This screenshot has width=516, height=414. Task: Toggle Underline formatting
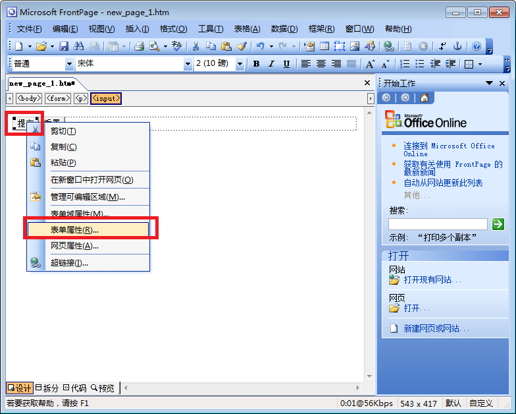287,64
